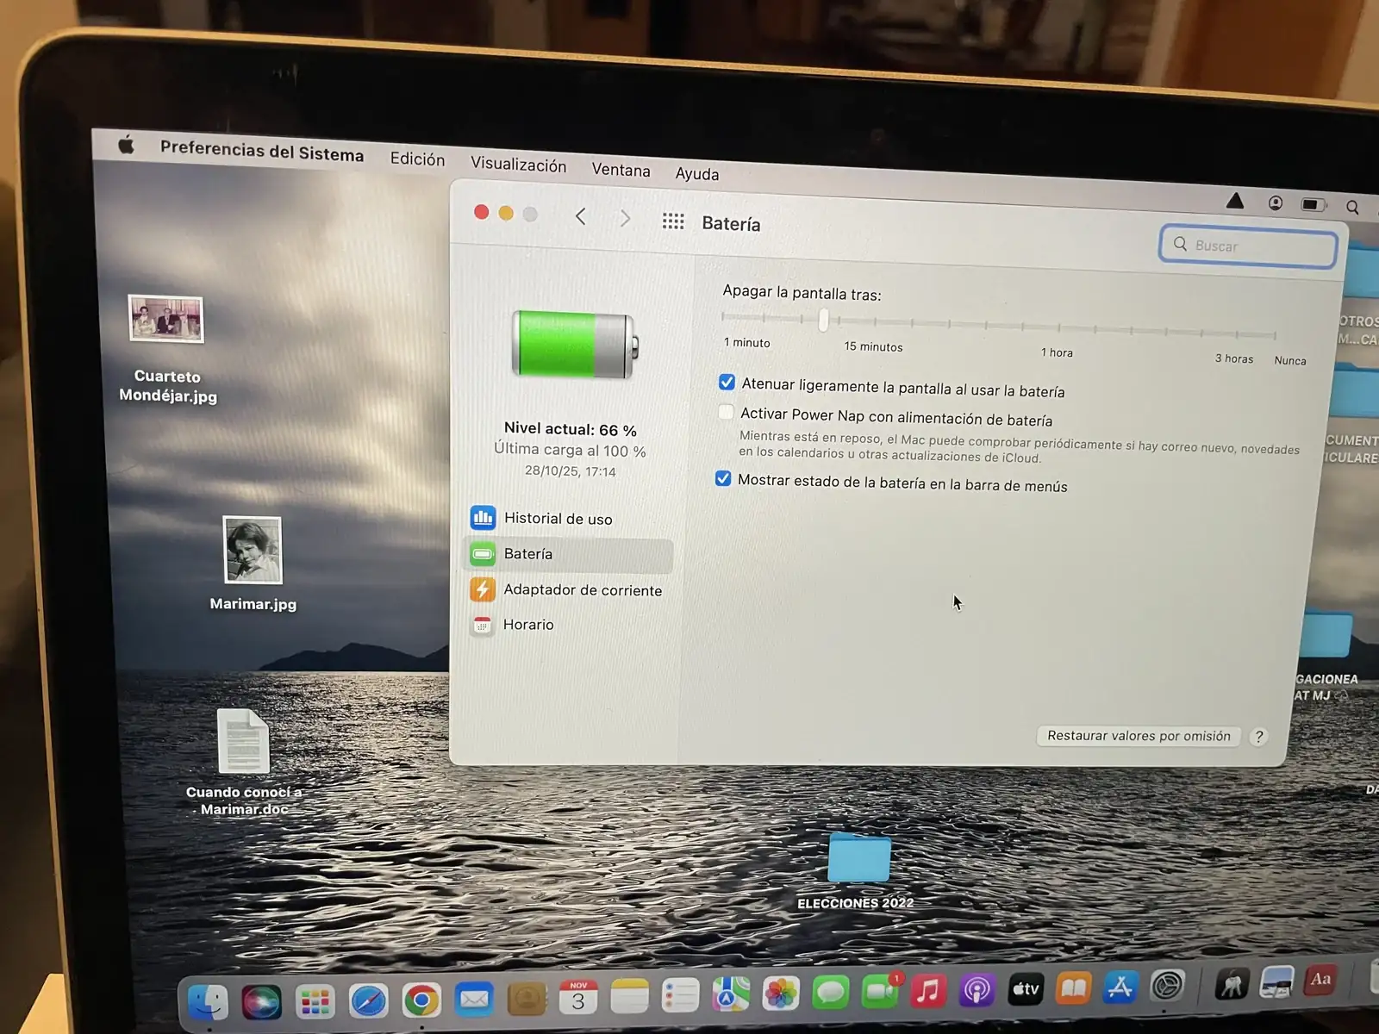The image size is (1379, 1034).
Task: Open the Music app in Dock
Action: pos(928,992)
